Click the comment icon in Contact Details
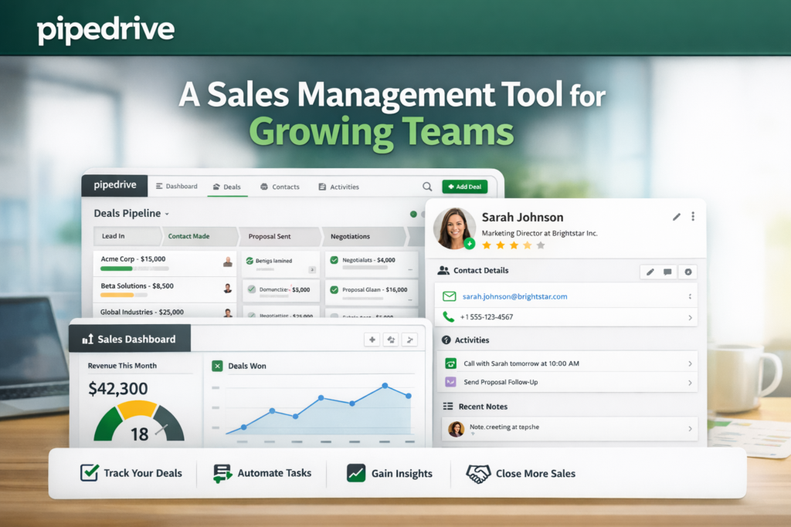 [x=667, y=272]
